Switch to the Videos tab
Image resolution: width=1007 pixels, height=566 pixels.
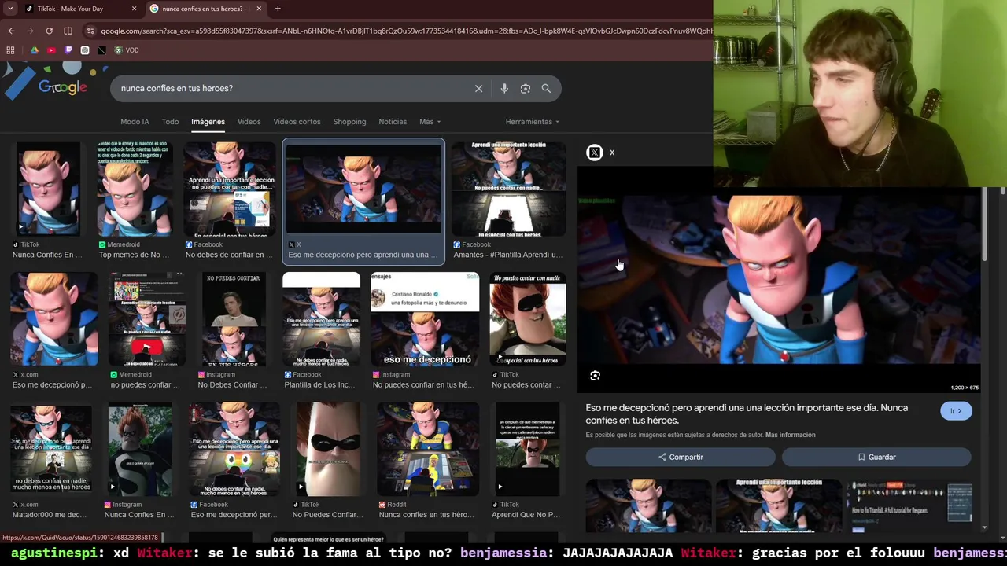pos(249,122)
